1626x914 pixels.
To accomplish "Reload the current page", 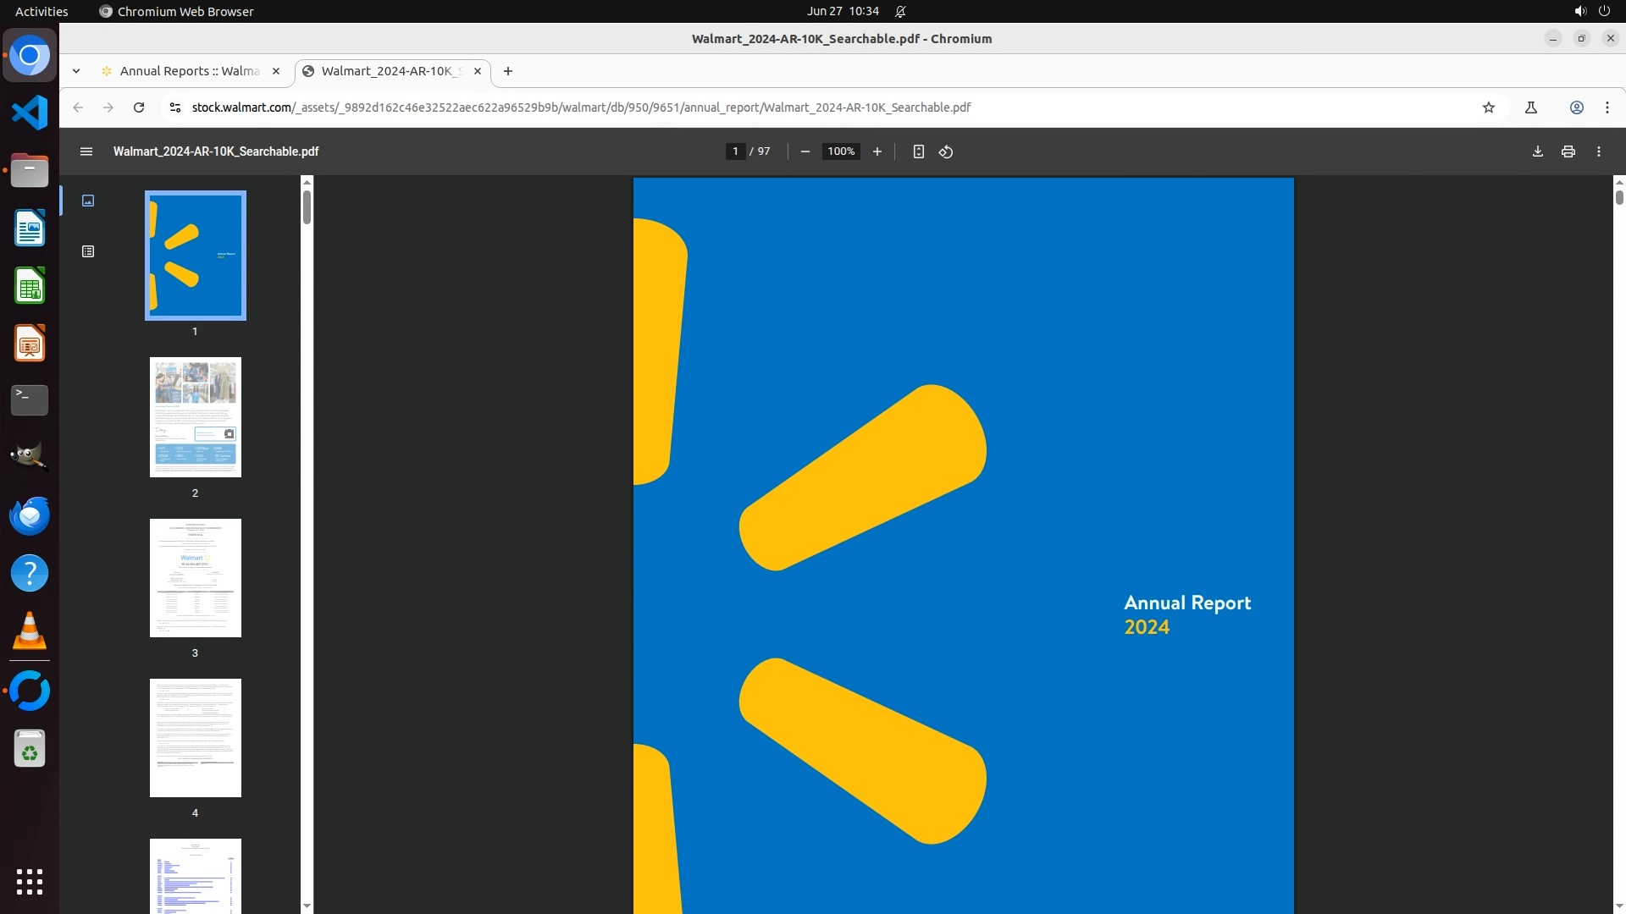I will (139, 107).
